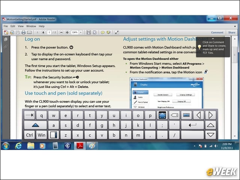Zoom in with the plus icon

pyautogui.click(x=67, y=32)
